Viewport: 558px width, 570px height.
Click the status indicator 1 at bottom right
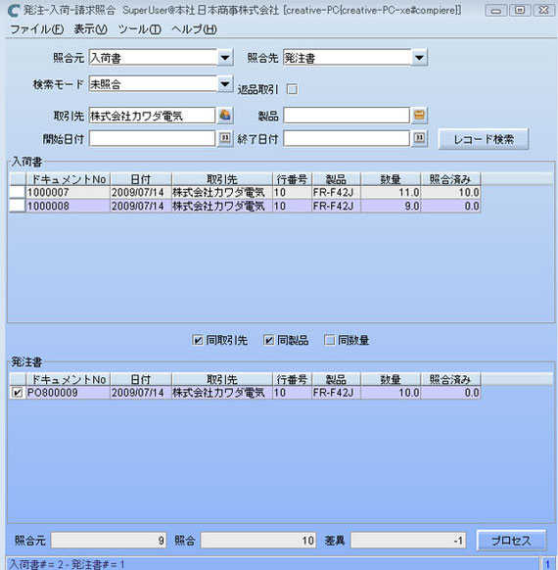[547, 564]
